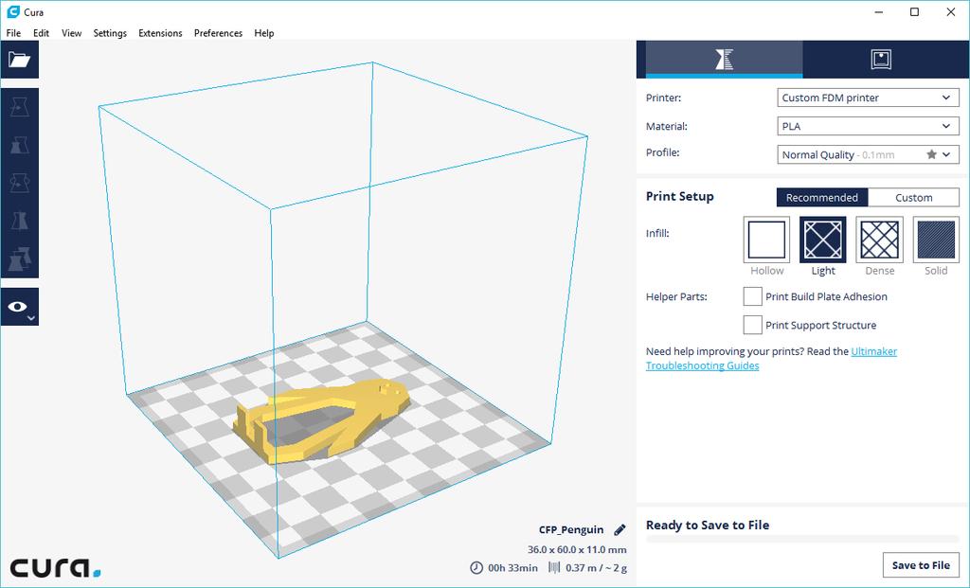
Task: Minimize the Cura window
Action: point(878,12)
